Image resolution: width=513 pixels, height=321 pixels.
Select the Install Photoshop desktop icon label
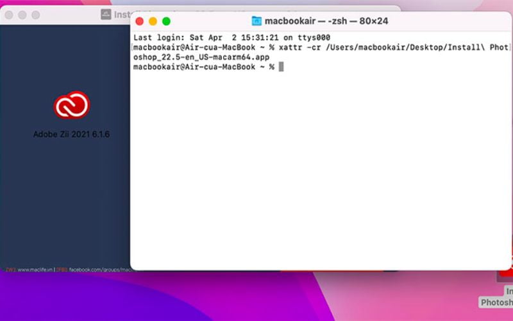point(496,297)
